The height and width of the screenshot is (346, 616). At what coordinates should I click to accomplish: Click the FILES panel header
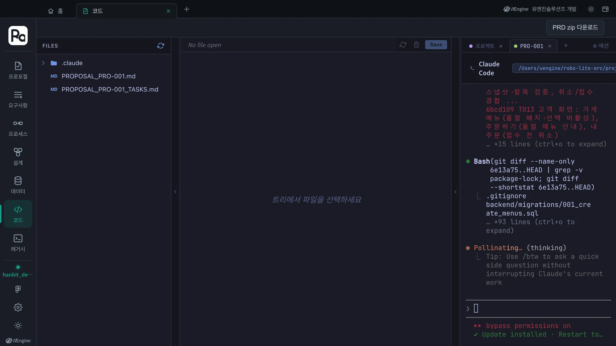pyautogui.click(x=50, y=46)
